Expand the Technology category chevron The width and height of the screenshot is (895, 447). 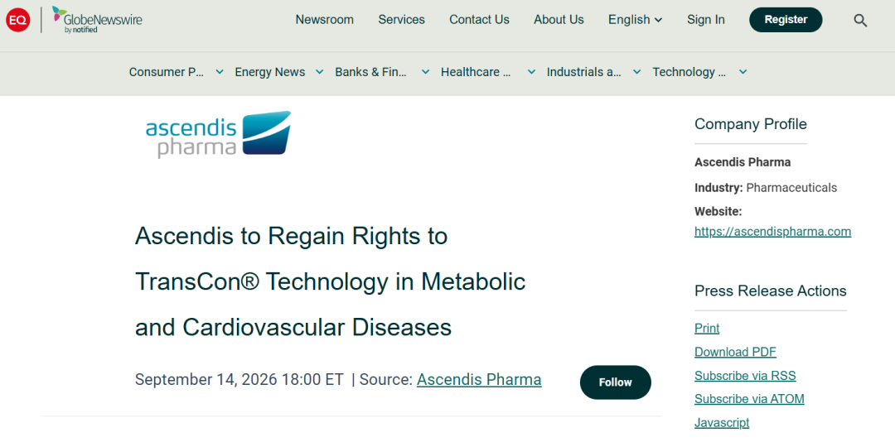click(743, 72)
